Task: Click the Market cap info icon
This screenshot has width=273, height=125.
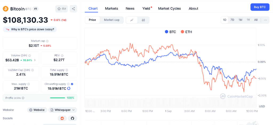Action: point(47,41)
